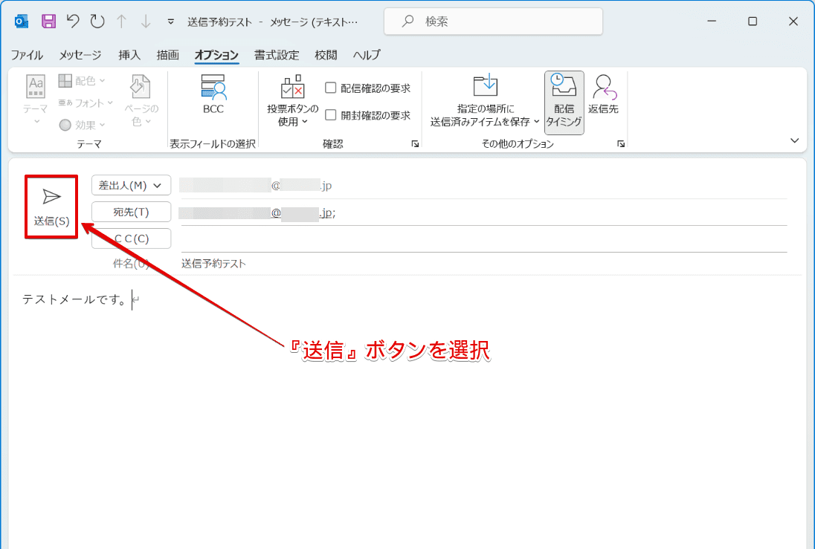Screen dimensions: 815x549
Task: Click the Direct Replies To (返信先) icon
Action: click(603, 97)
